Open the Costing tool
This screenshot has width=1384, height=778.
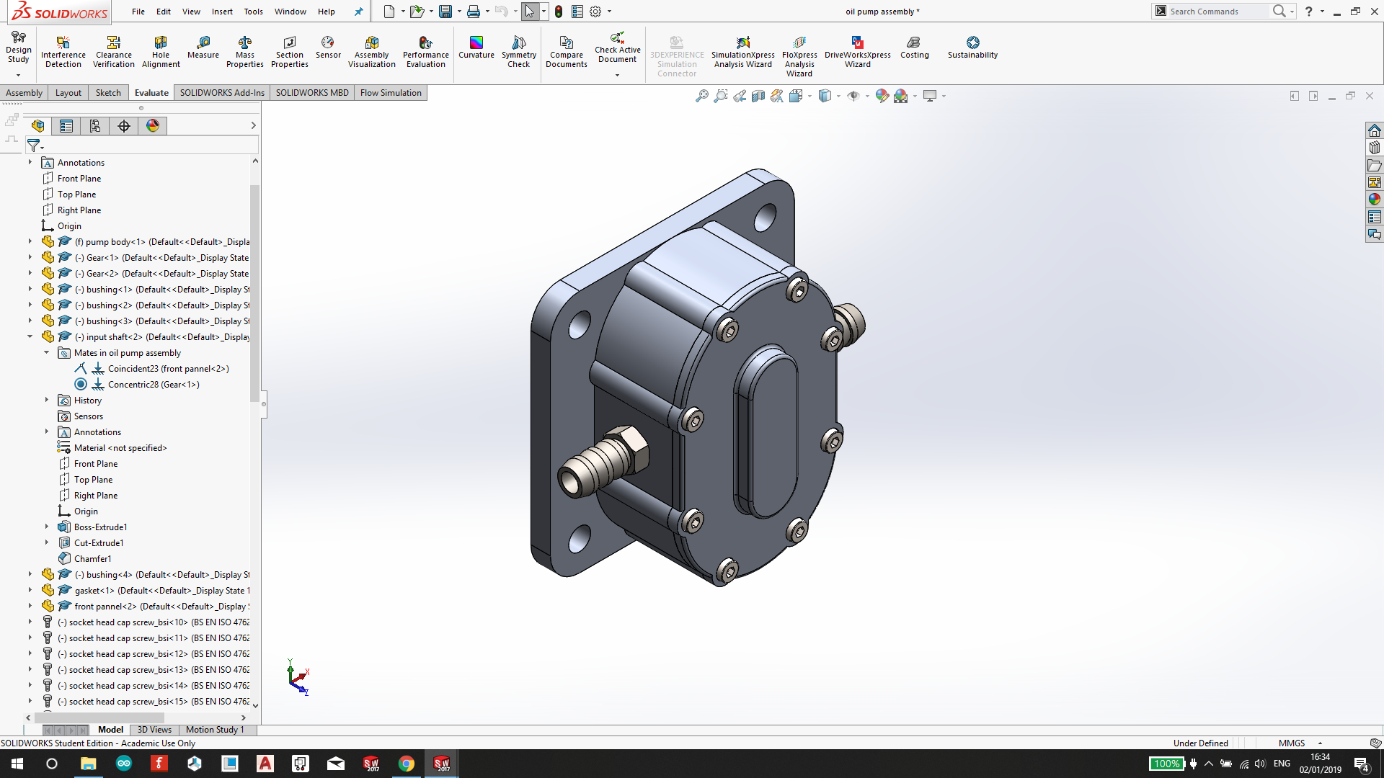tap(914, 48)
